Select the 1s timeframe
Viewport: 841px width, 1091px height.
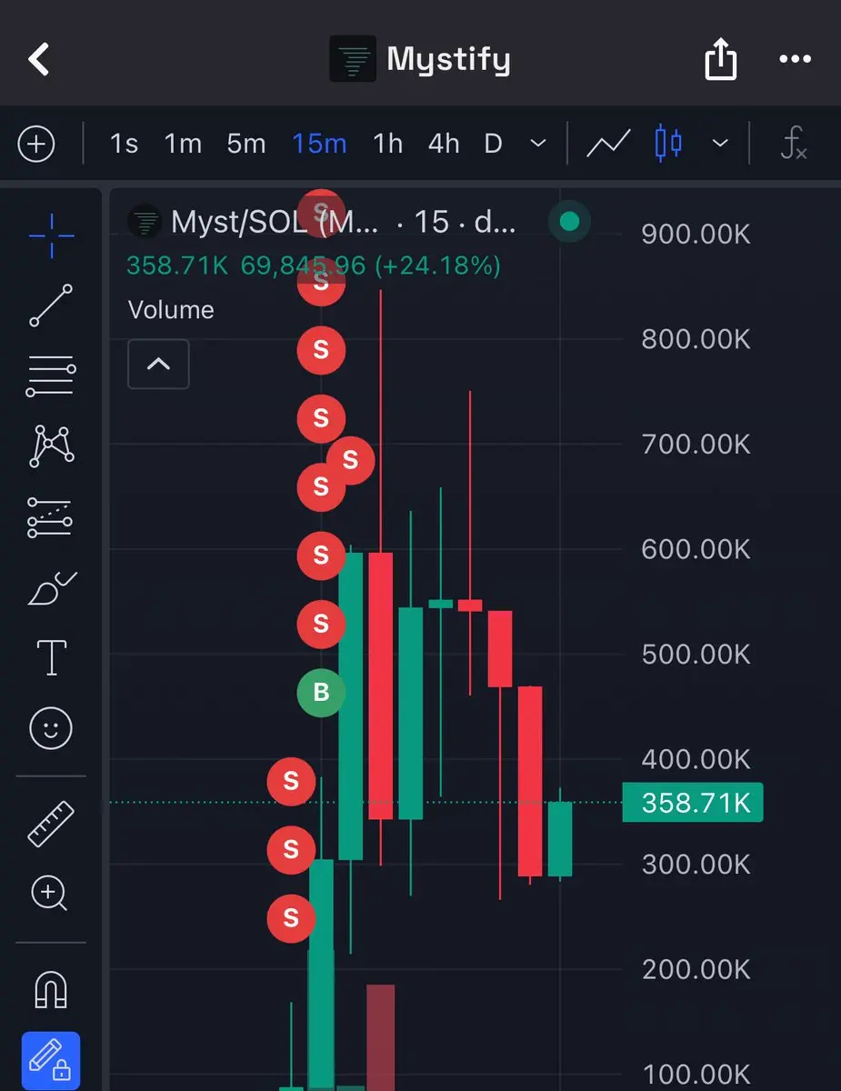124,144
